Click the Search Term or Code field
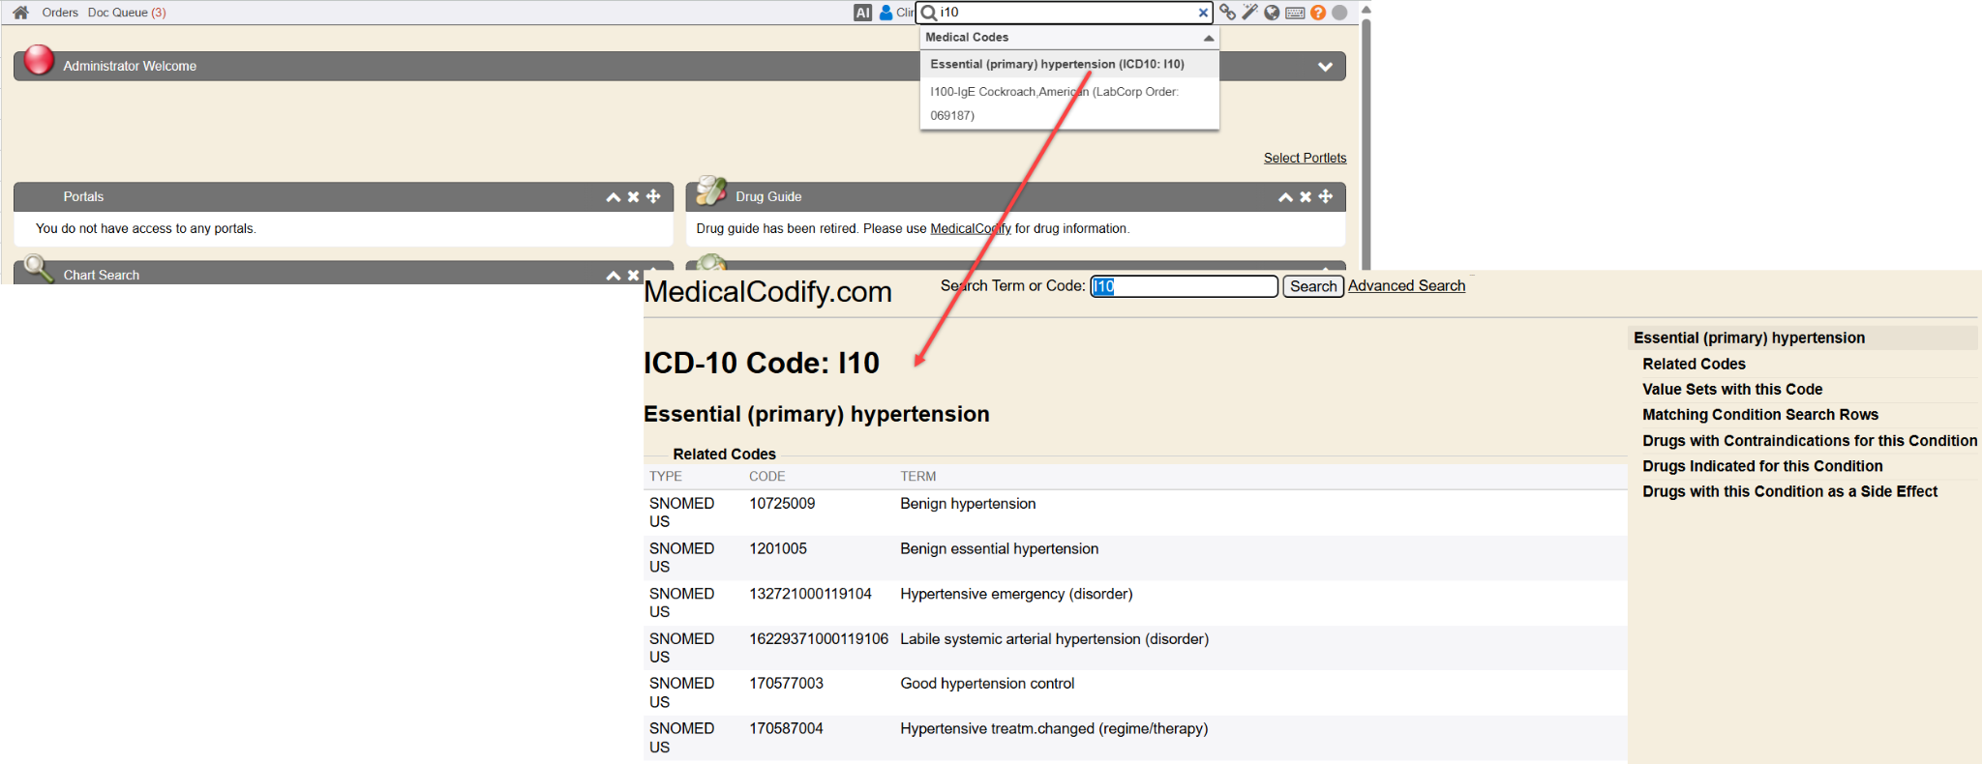 [x=1184, y=286]
